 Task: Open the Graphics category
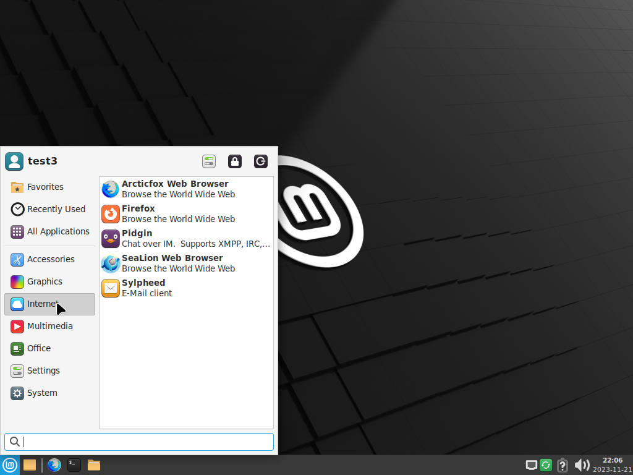[49, 281]
